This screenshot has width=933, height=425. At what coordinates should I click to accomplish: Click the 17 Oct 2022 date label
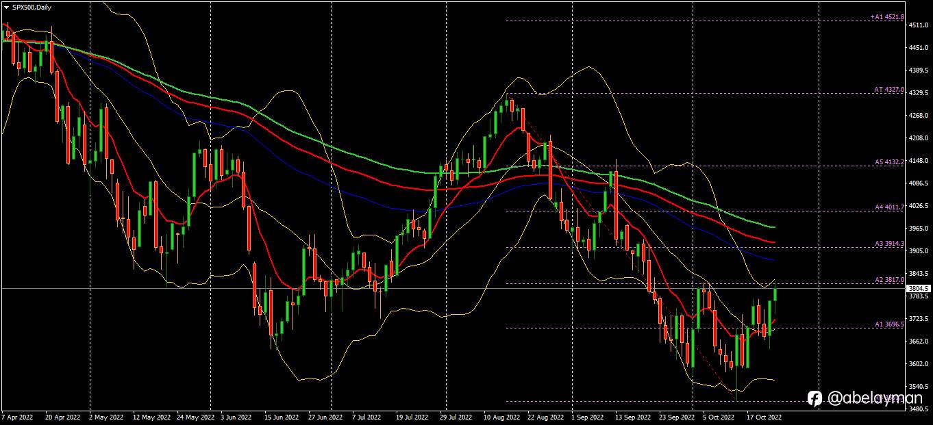click(x=763, y=416)
